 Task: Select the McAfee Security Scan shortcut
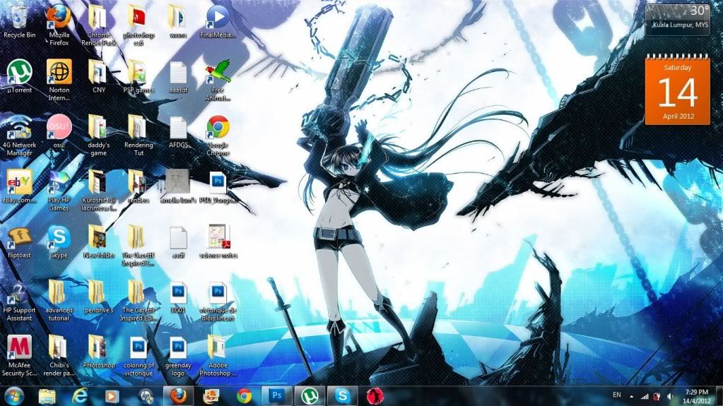19,356
